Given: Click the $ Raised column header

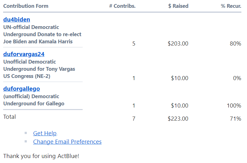Looking at the screenshot, I should (178, 6).
